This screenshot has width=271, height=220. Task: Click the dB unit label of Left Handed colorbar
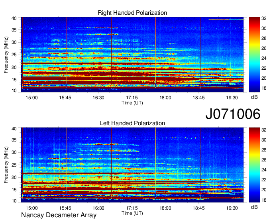254,207
